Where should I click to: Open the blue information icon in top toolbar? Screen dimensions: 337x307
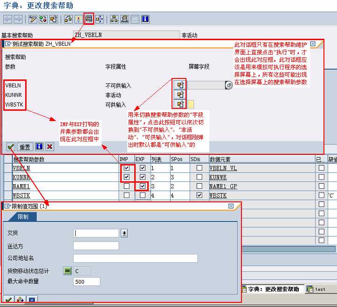[145, 19]
